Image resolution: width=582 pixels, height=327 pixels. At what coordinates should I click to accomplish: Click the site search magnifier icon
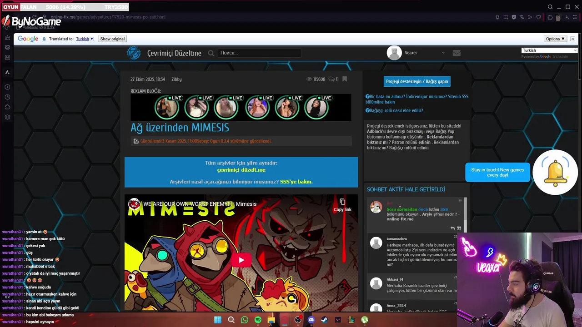[x=211, y=53]
